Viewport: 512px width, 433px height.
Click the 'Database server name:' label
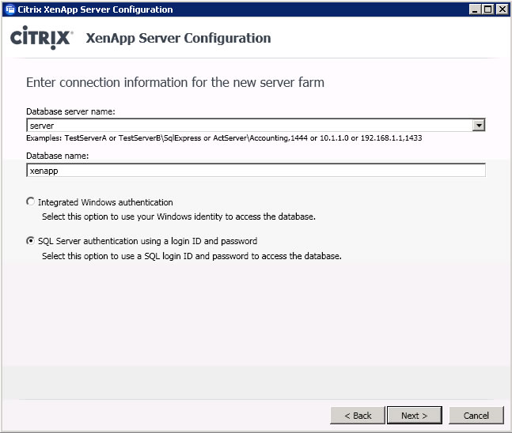tap(70, 111)
